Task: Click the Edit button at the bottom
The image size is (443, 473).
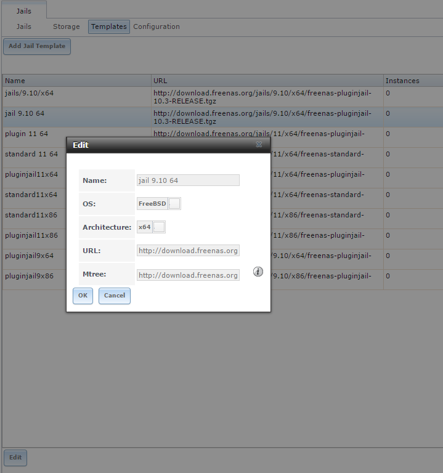Action: pyautogui.click(x=15, y=458)
